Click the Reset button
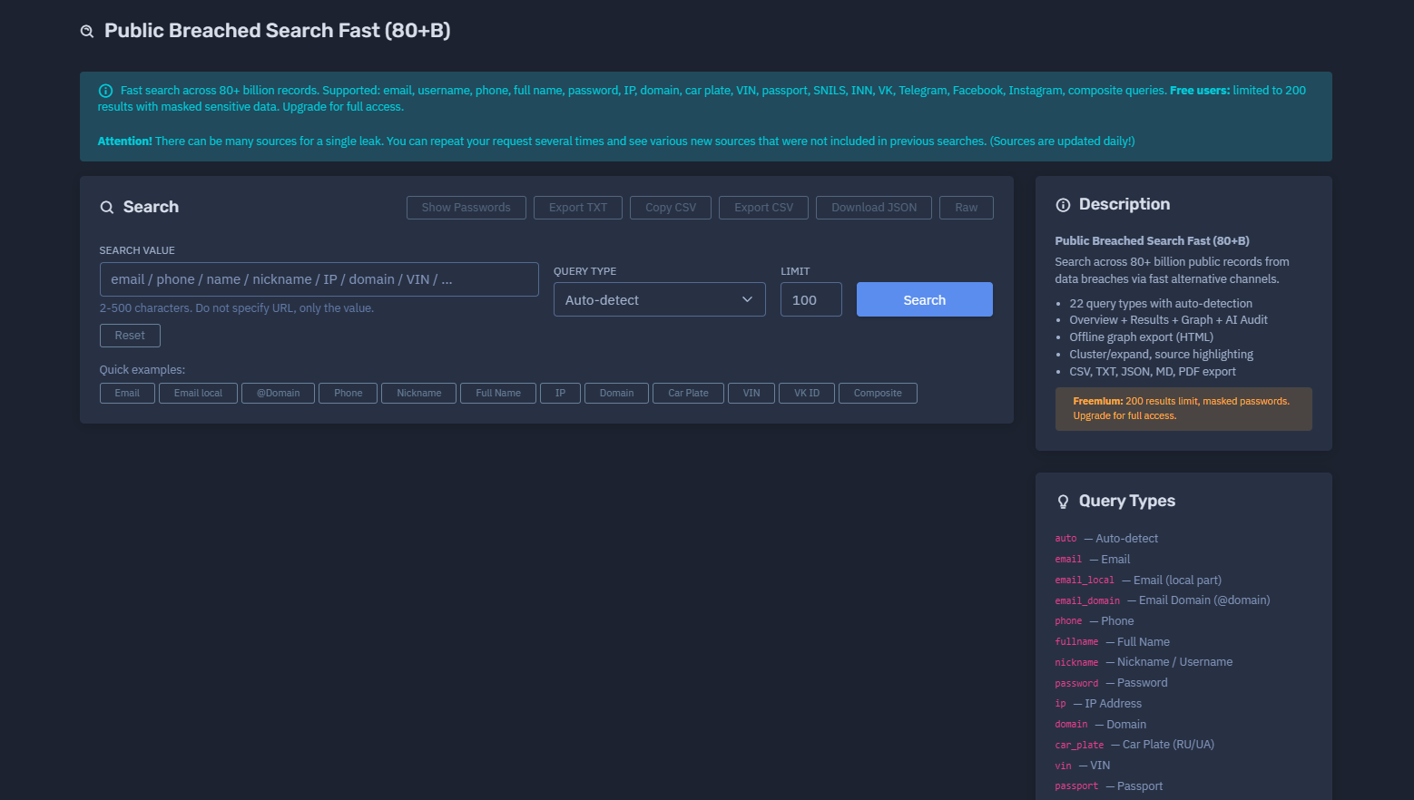Viewport: 1414px width, 800px height. click(x=130, y=336)
